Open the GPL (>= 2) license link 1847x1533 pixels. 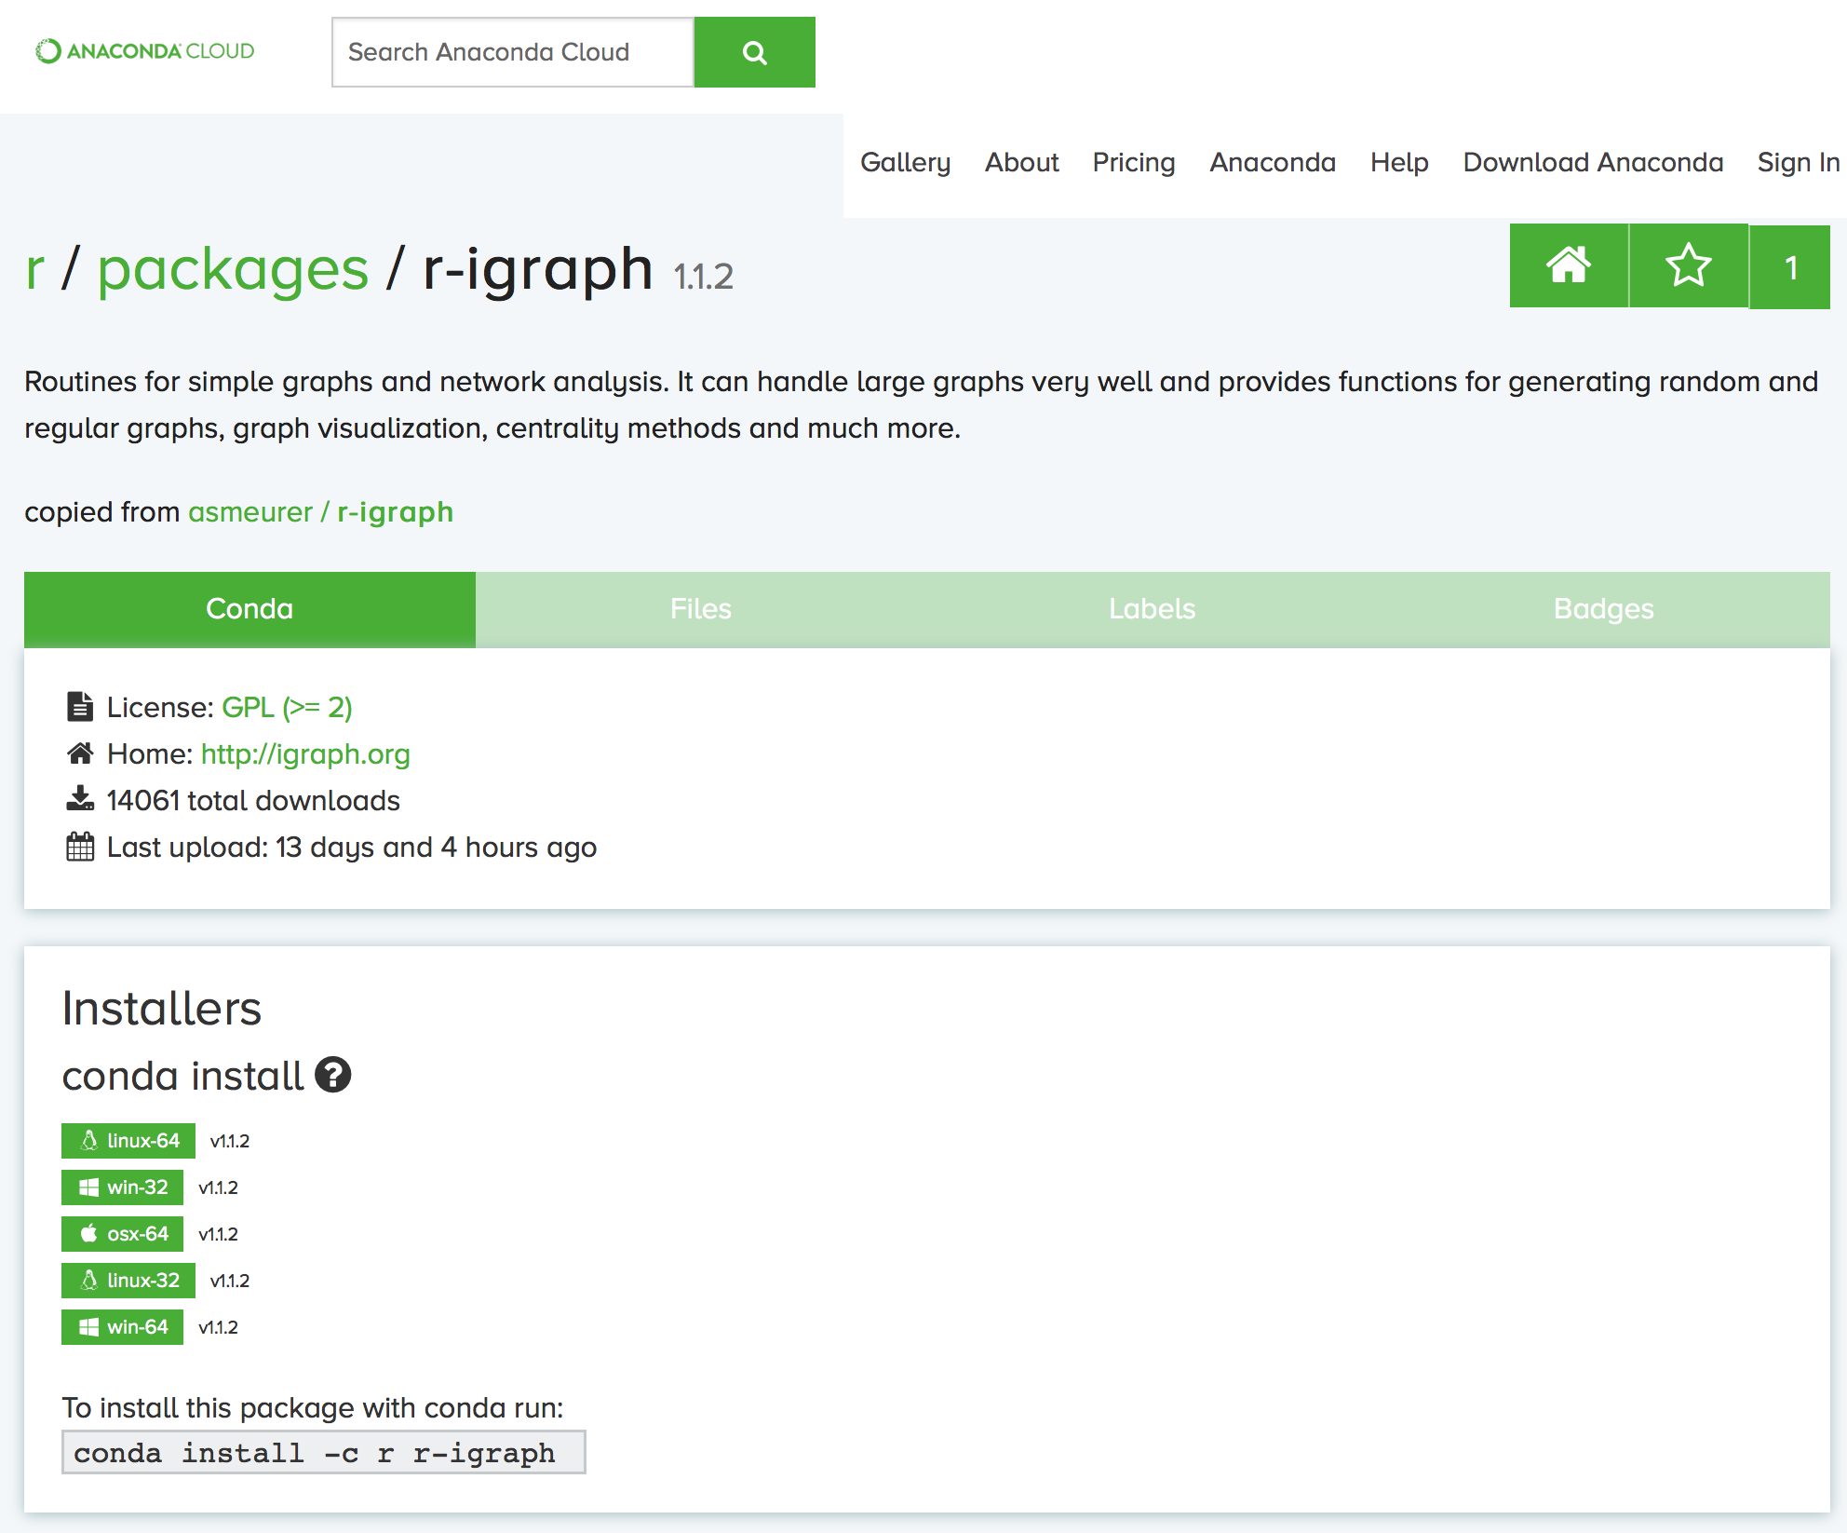click(x=287, y=708)
